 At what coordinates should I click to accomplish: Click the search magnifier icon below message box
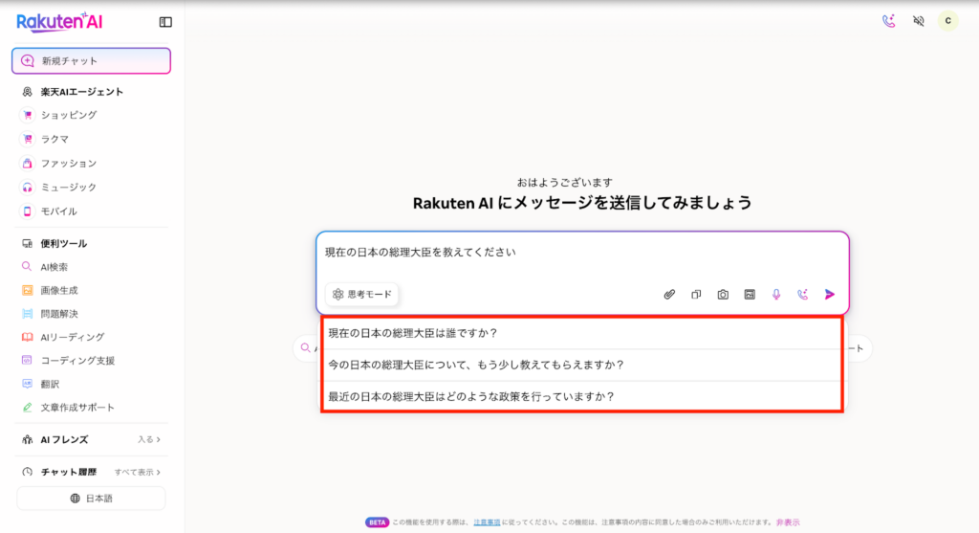(x=305, y=348)
